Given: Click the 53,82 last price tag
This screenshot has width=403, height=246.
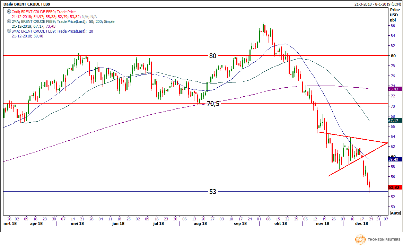Looking at the screenshot, I should click(394, 187).
